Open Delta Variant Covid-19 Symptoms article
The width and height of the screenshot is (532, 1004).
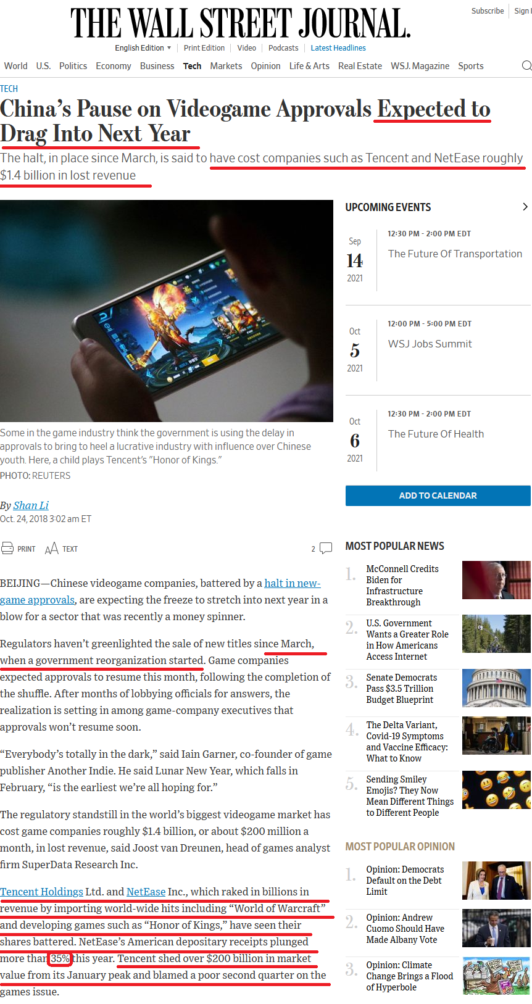pyautogui.click(x=407, y=742)
